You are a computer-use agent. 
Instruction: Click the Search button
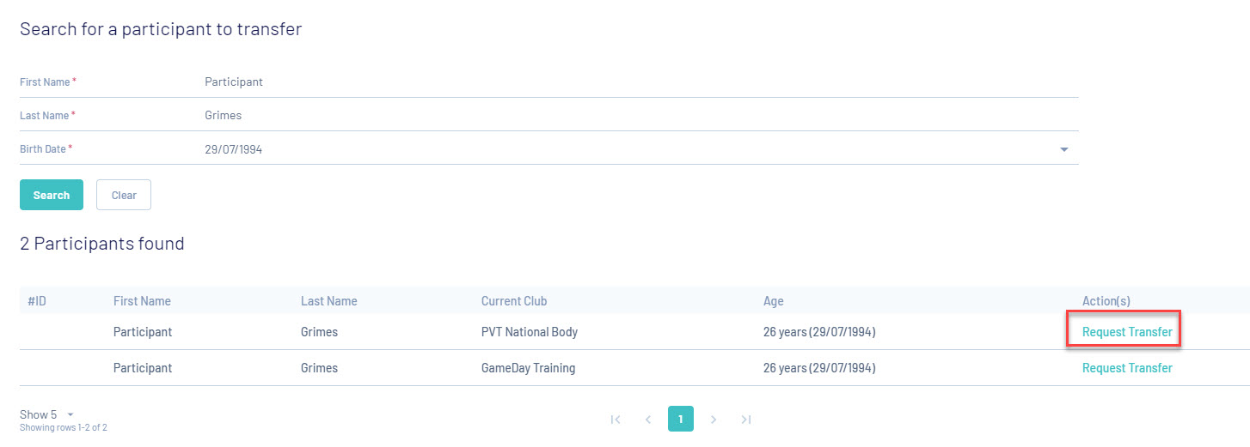[52, 195]
